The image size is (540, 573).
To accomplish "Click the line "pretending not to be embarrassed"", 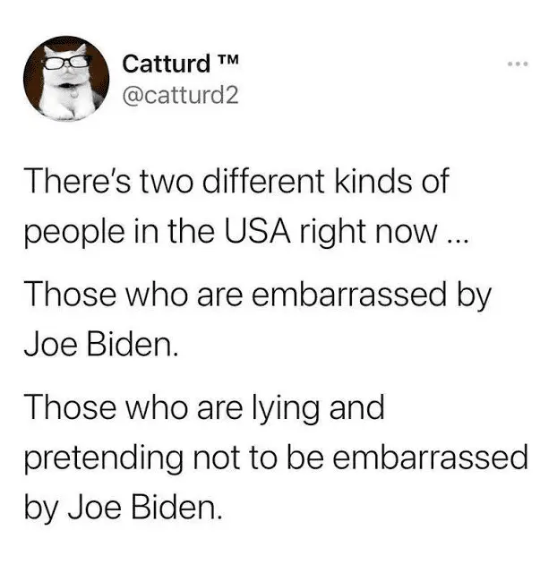I will point(276,458).
